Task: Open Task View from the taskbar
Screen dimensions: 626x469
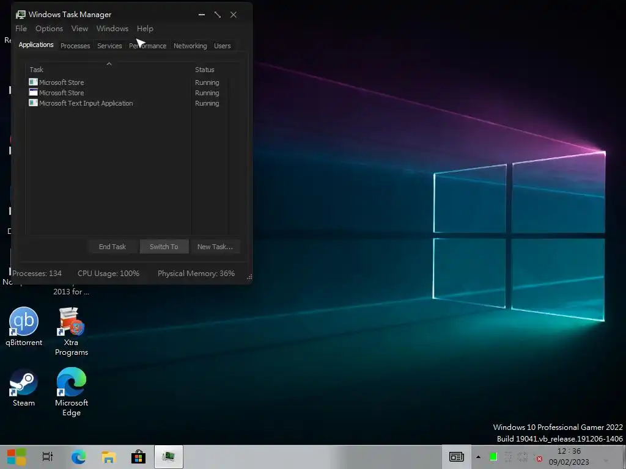Action: pos(48,457)
